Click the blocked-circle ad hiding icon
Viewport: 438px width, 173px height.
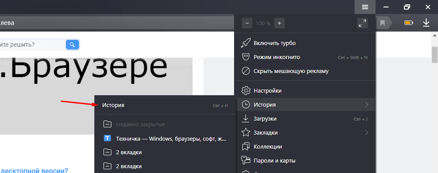[x=245, y=71]
